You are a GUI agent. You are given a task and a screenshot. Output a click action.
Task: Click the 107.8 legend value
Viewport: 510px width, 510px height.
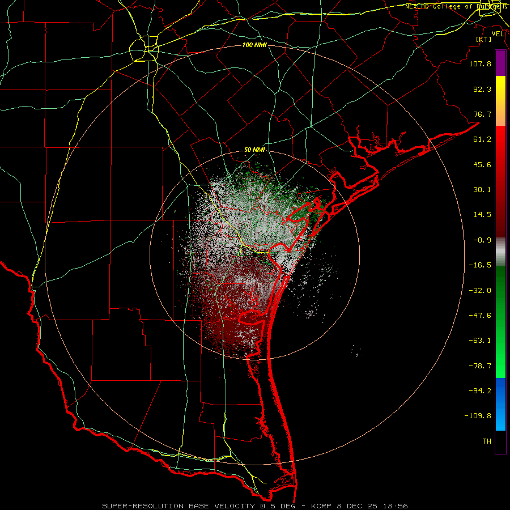click(480, 63)
